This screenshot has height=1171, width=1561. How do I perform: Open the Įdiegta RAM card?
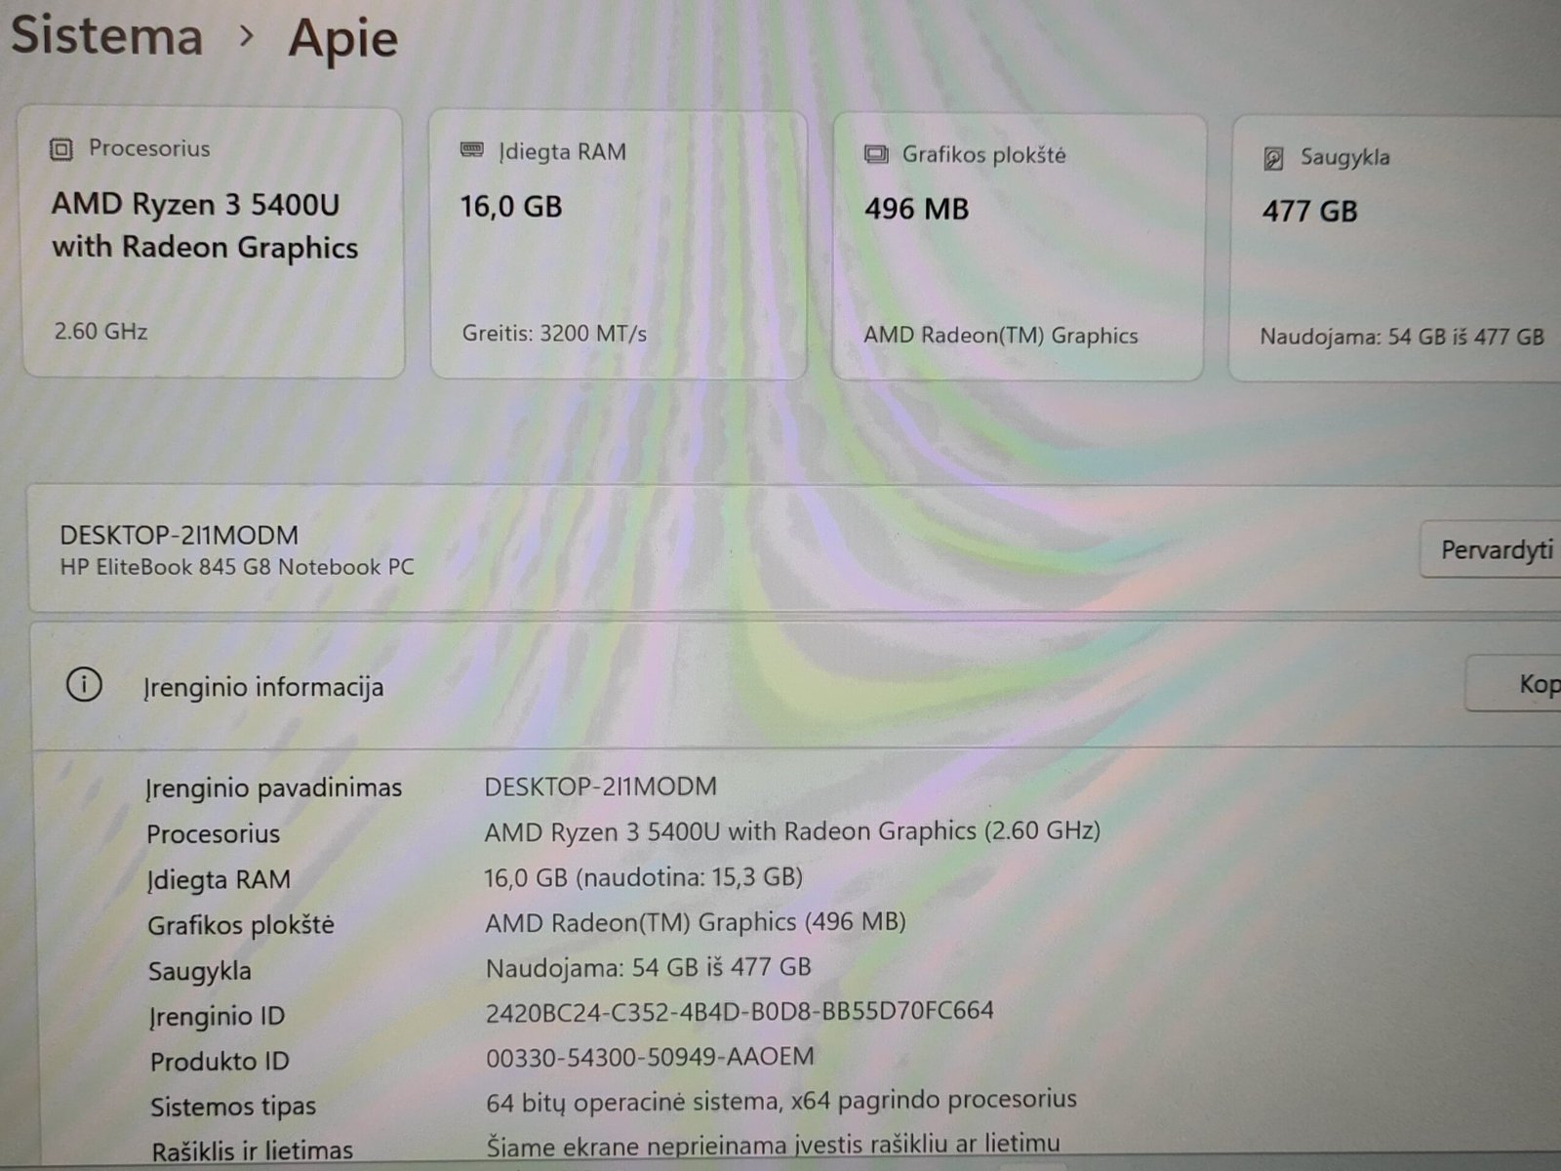click(619, 245)
